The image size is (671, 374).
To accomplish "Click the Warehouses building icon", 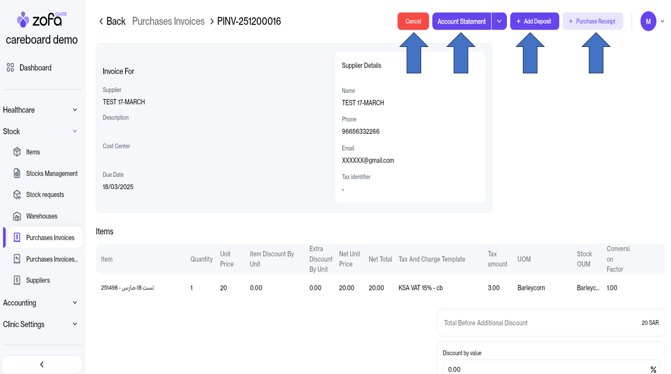I will [17, 216].
